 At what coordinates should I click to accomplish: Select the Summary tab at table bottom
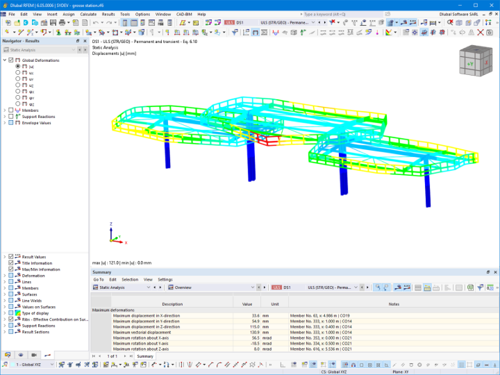[x=145, y=356]
